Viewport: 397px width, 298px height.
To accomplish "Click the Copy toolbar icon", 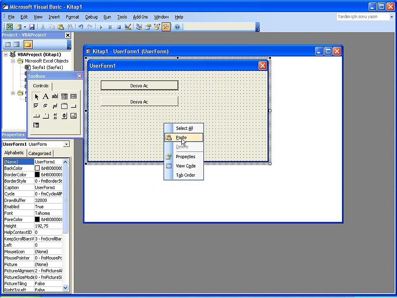I will pyautogui.click(x=52, y=26).
